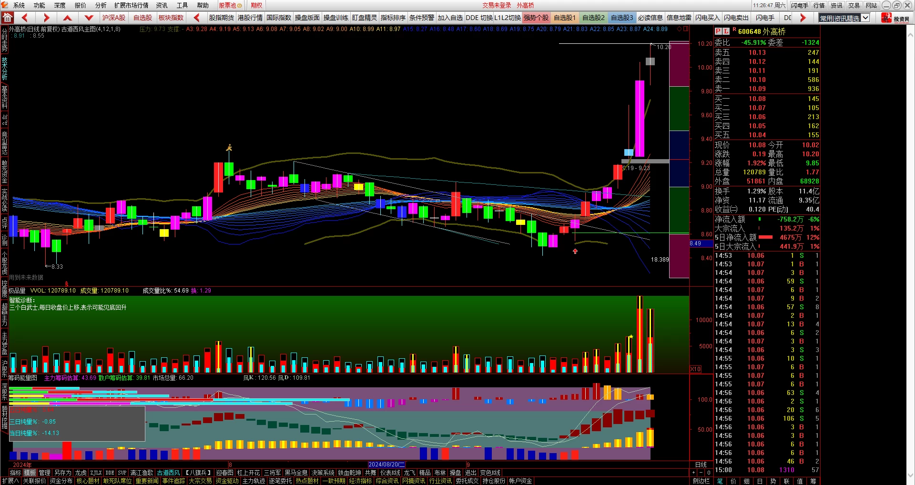Click the red right arrow after 闪电手

803,18
